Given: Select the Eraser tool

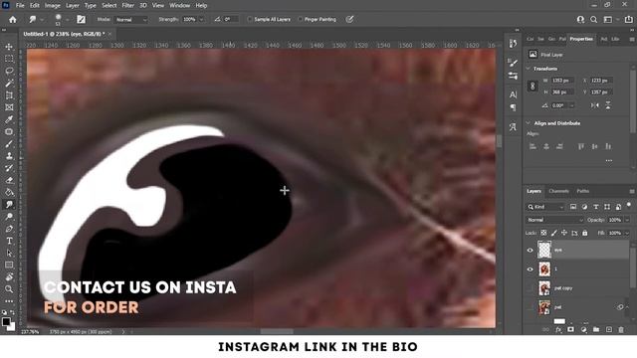Looking at the screenshot, I should (9, 180).
